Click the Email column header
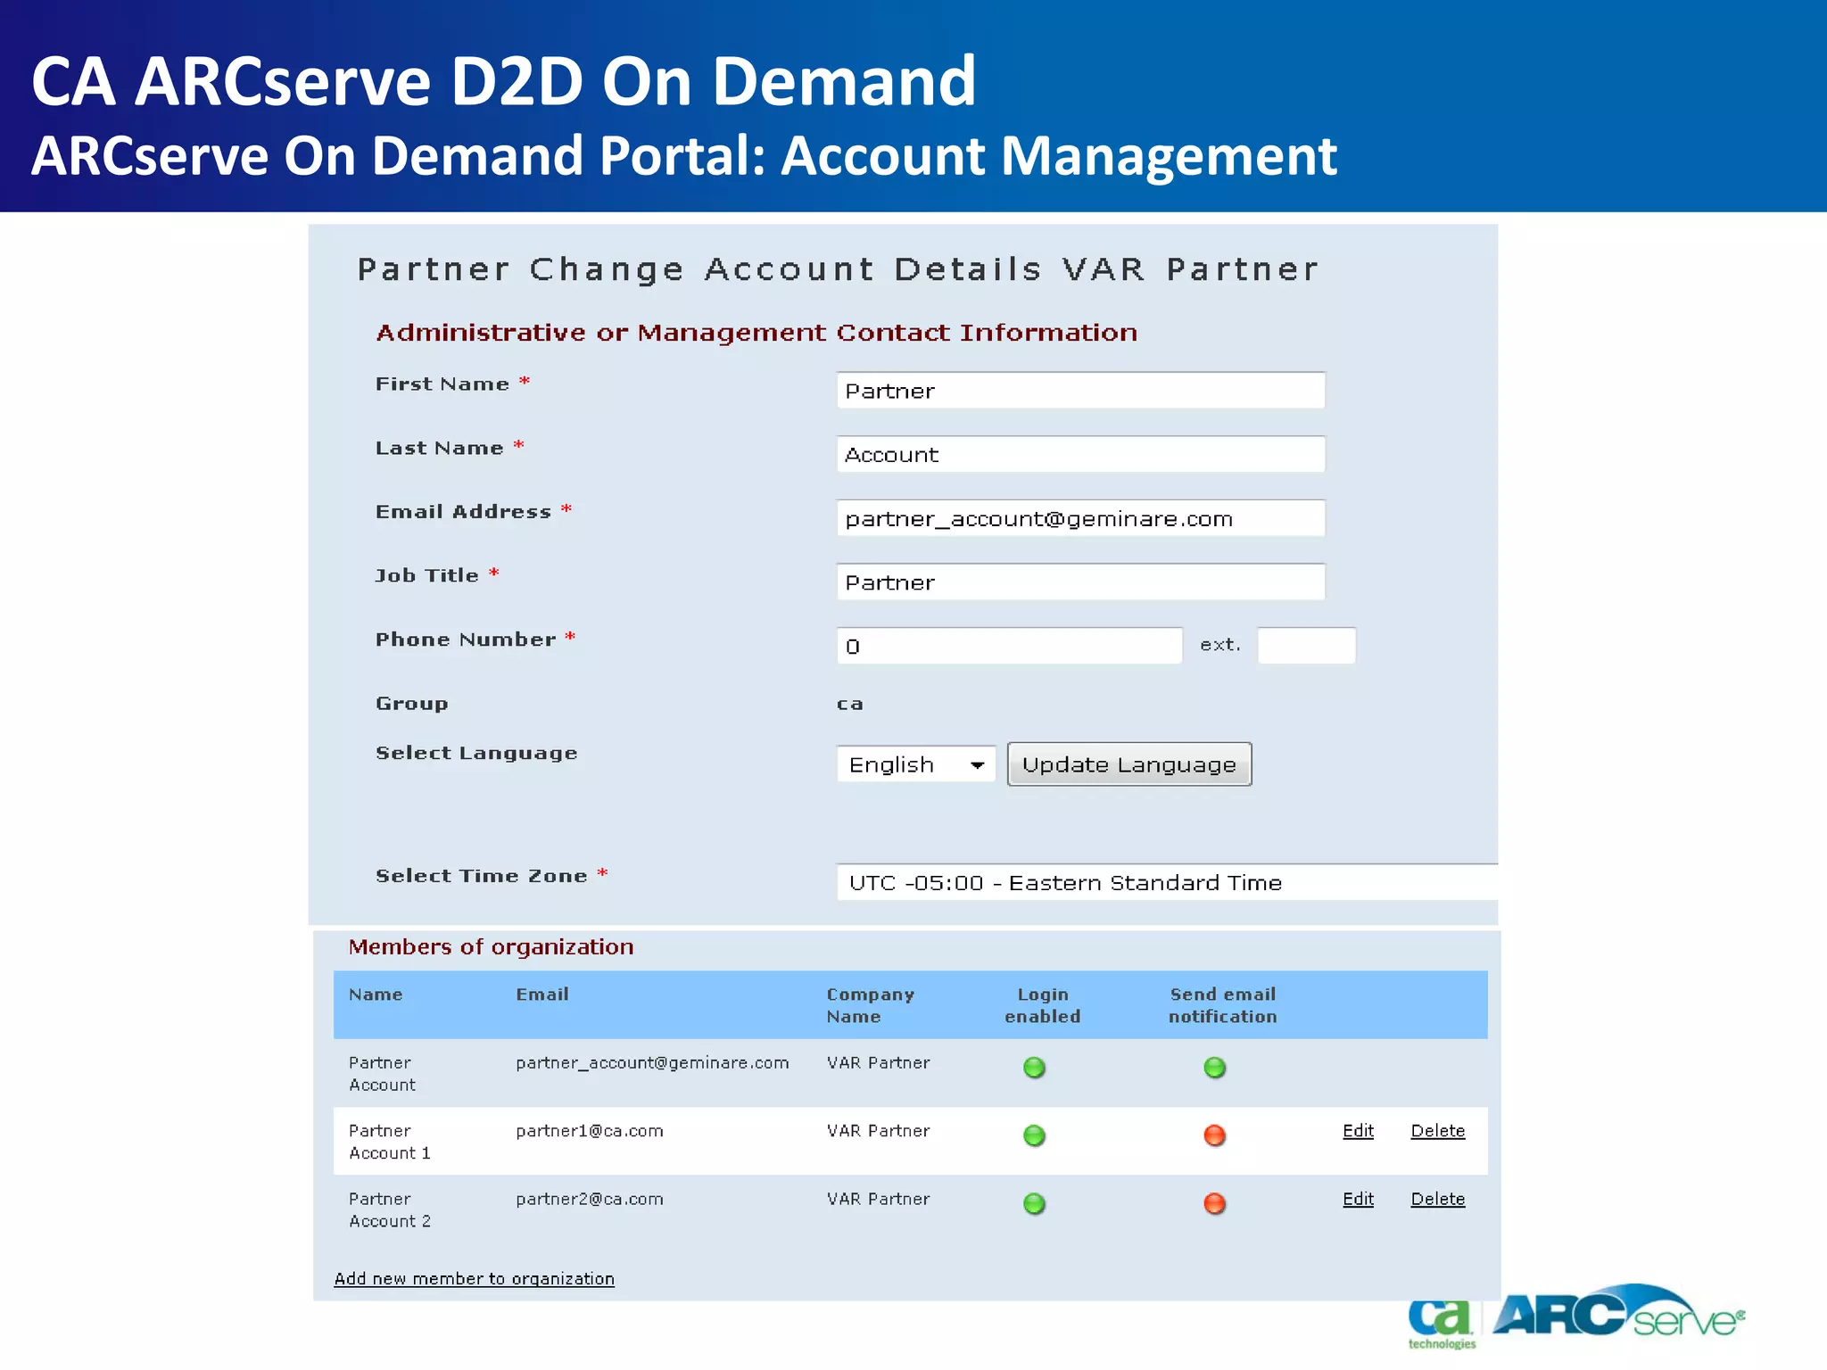 click(x=541, y=994)
